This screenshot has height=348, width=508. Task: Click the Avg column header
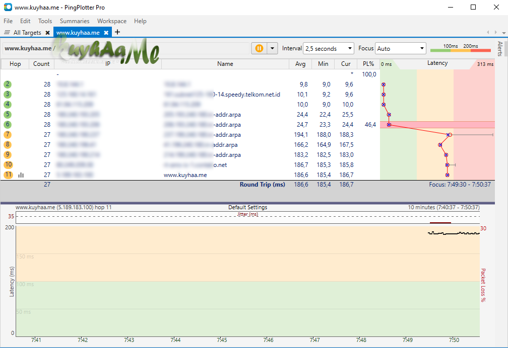point(300,64)
